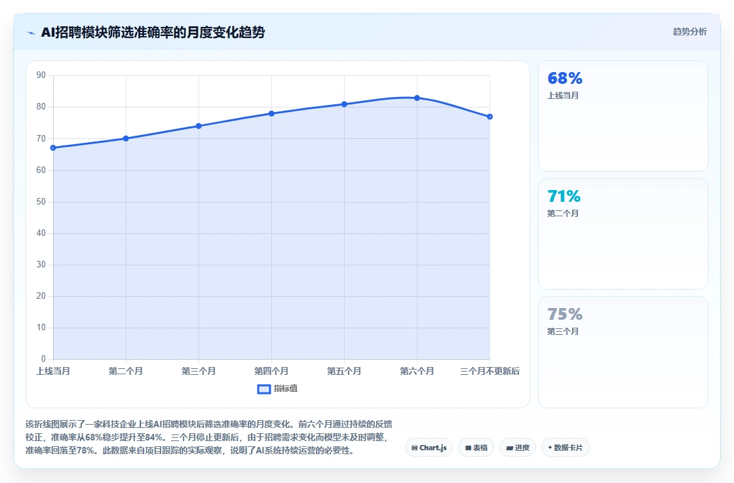
Task: Open the 71% 第二个月 stat card
Action: (623, 234)
